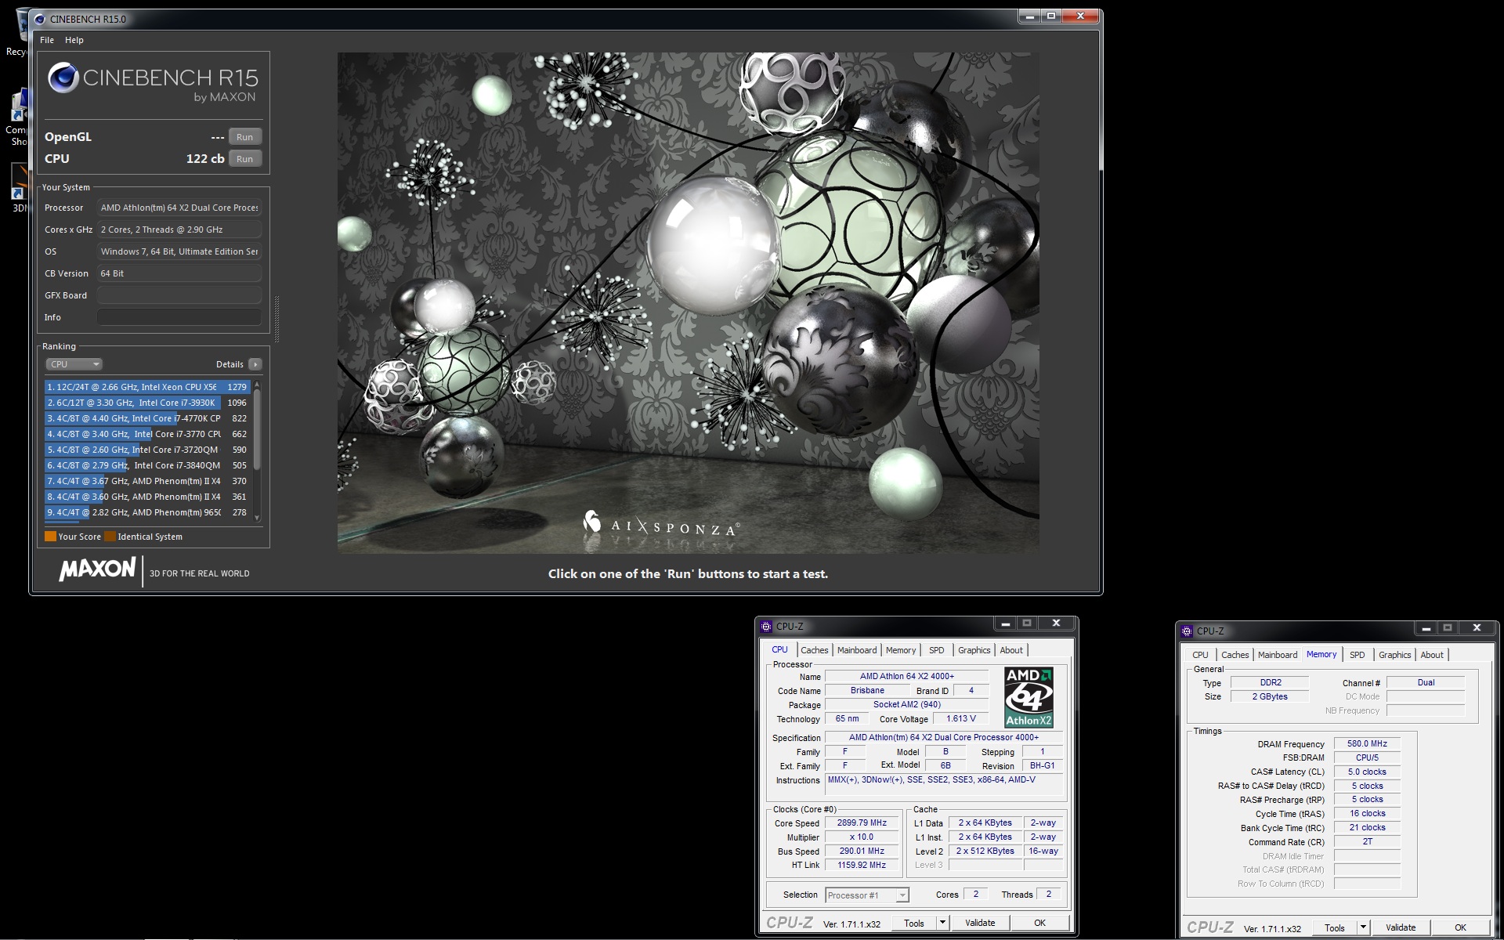1504x940 pixels.
Task: Expand Tools dropdown arrow in right CPU-Z window
Action: pos(1363,928)
